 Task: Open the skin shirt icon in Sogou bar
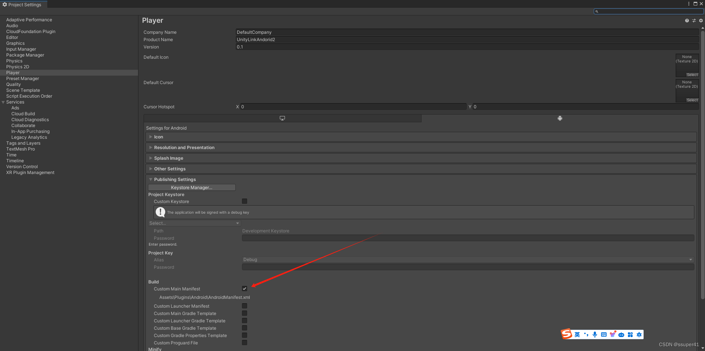[612, 334]
